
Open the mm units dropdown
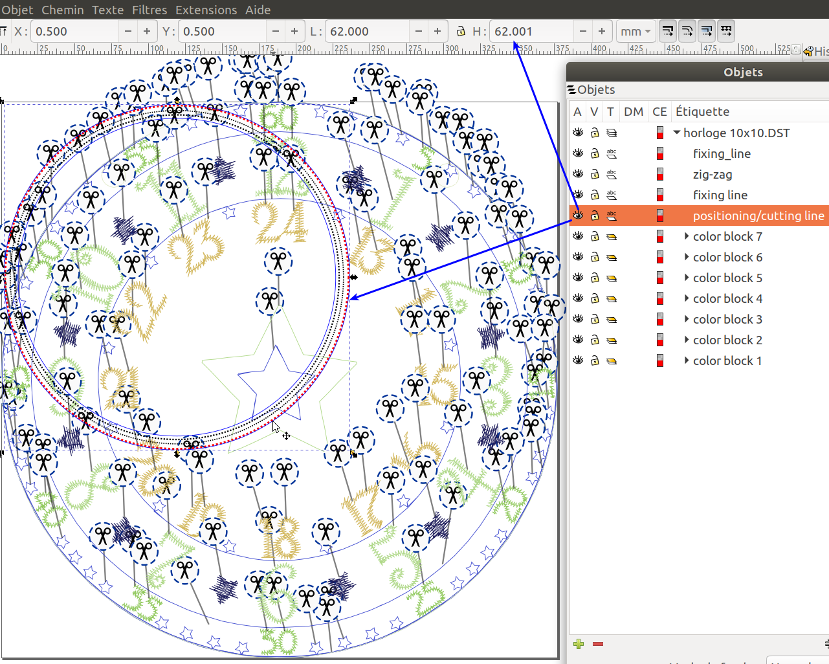point(636,31)
